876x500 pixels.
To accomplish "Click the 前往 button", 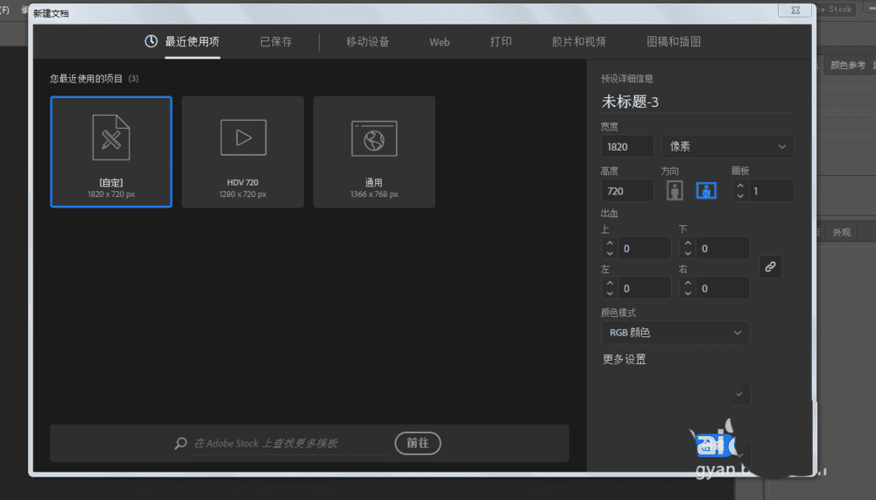I will pos(417,443).
